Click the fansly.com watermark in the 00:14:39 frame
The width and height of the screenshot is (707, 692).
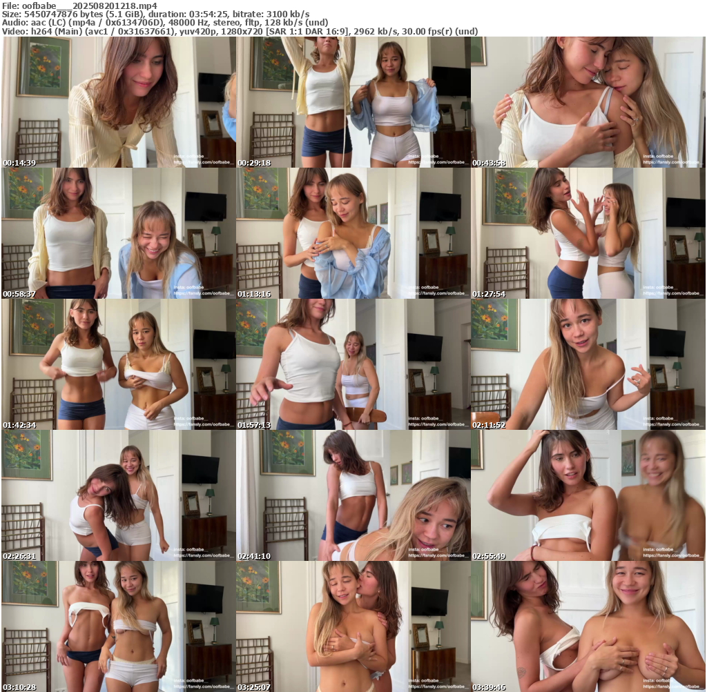coord(204,163)
